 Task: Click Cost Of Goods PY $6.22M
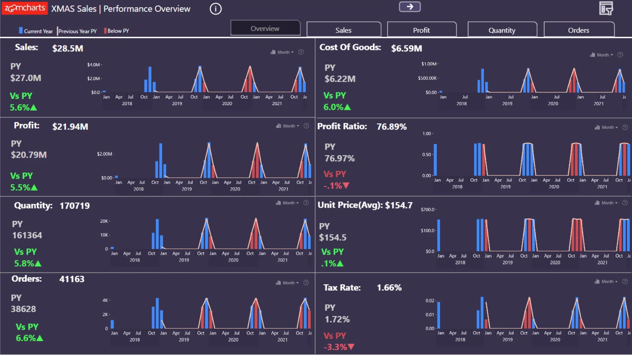point(340,79)
